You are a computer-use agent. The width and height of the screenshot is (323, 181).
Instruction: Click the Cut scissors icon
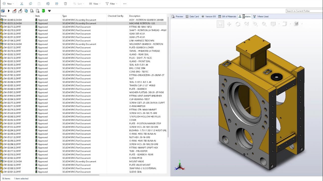coord(22,4)
